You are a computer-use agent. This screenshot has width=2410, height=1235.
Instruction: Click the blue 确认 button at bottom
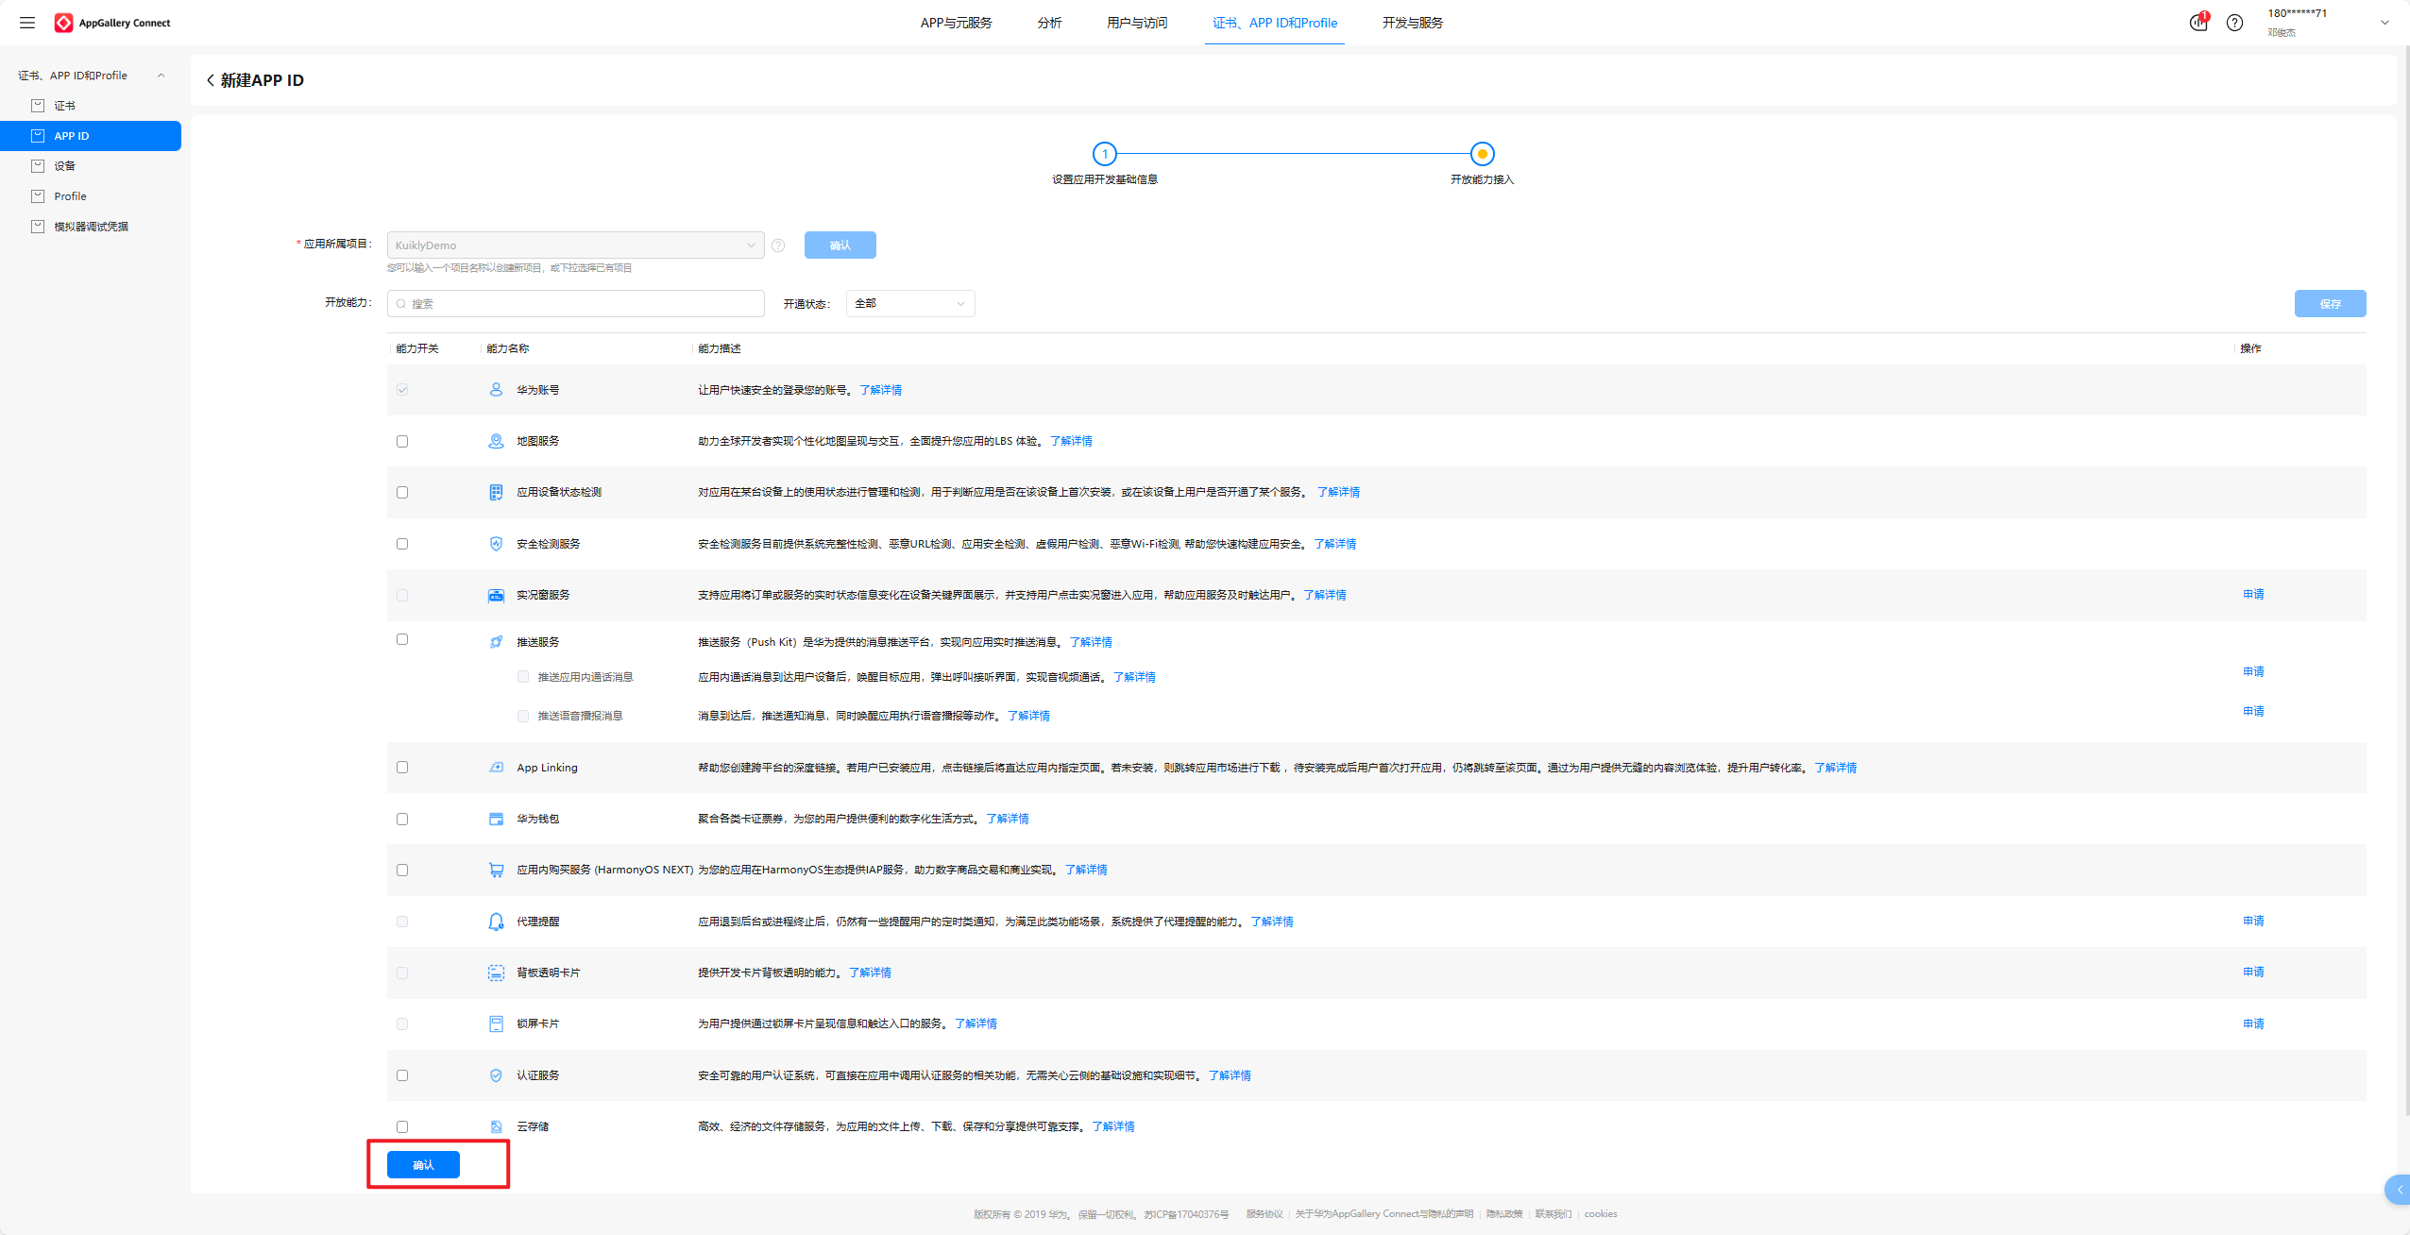pos(423,1164)
